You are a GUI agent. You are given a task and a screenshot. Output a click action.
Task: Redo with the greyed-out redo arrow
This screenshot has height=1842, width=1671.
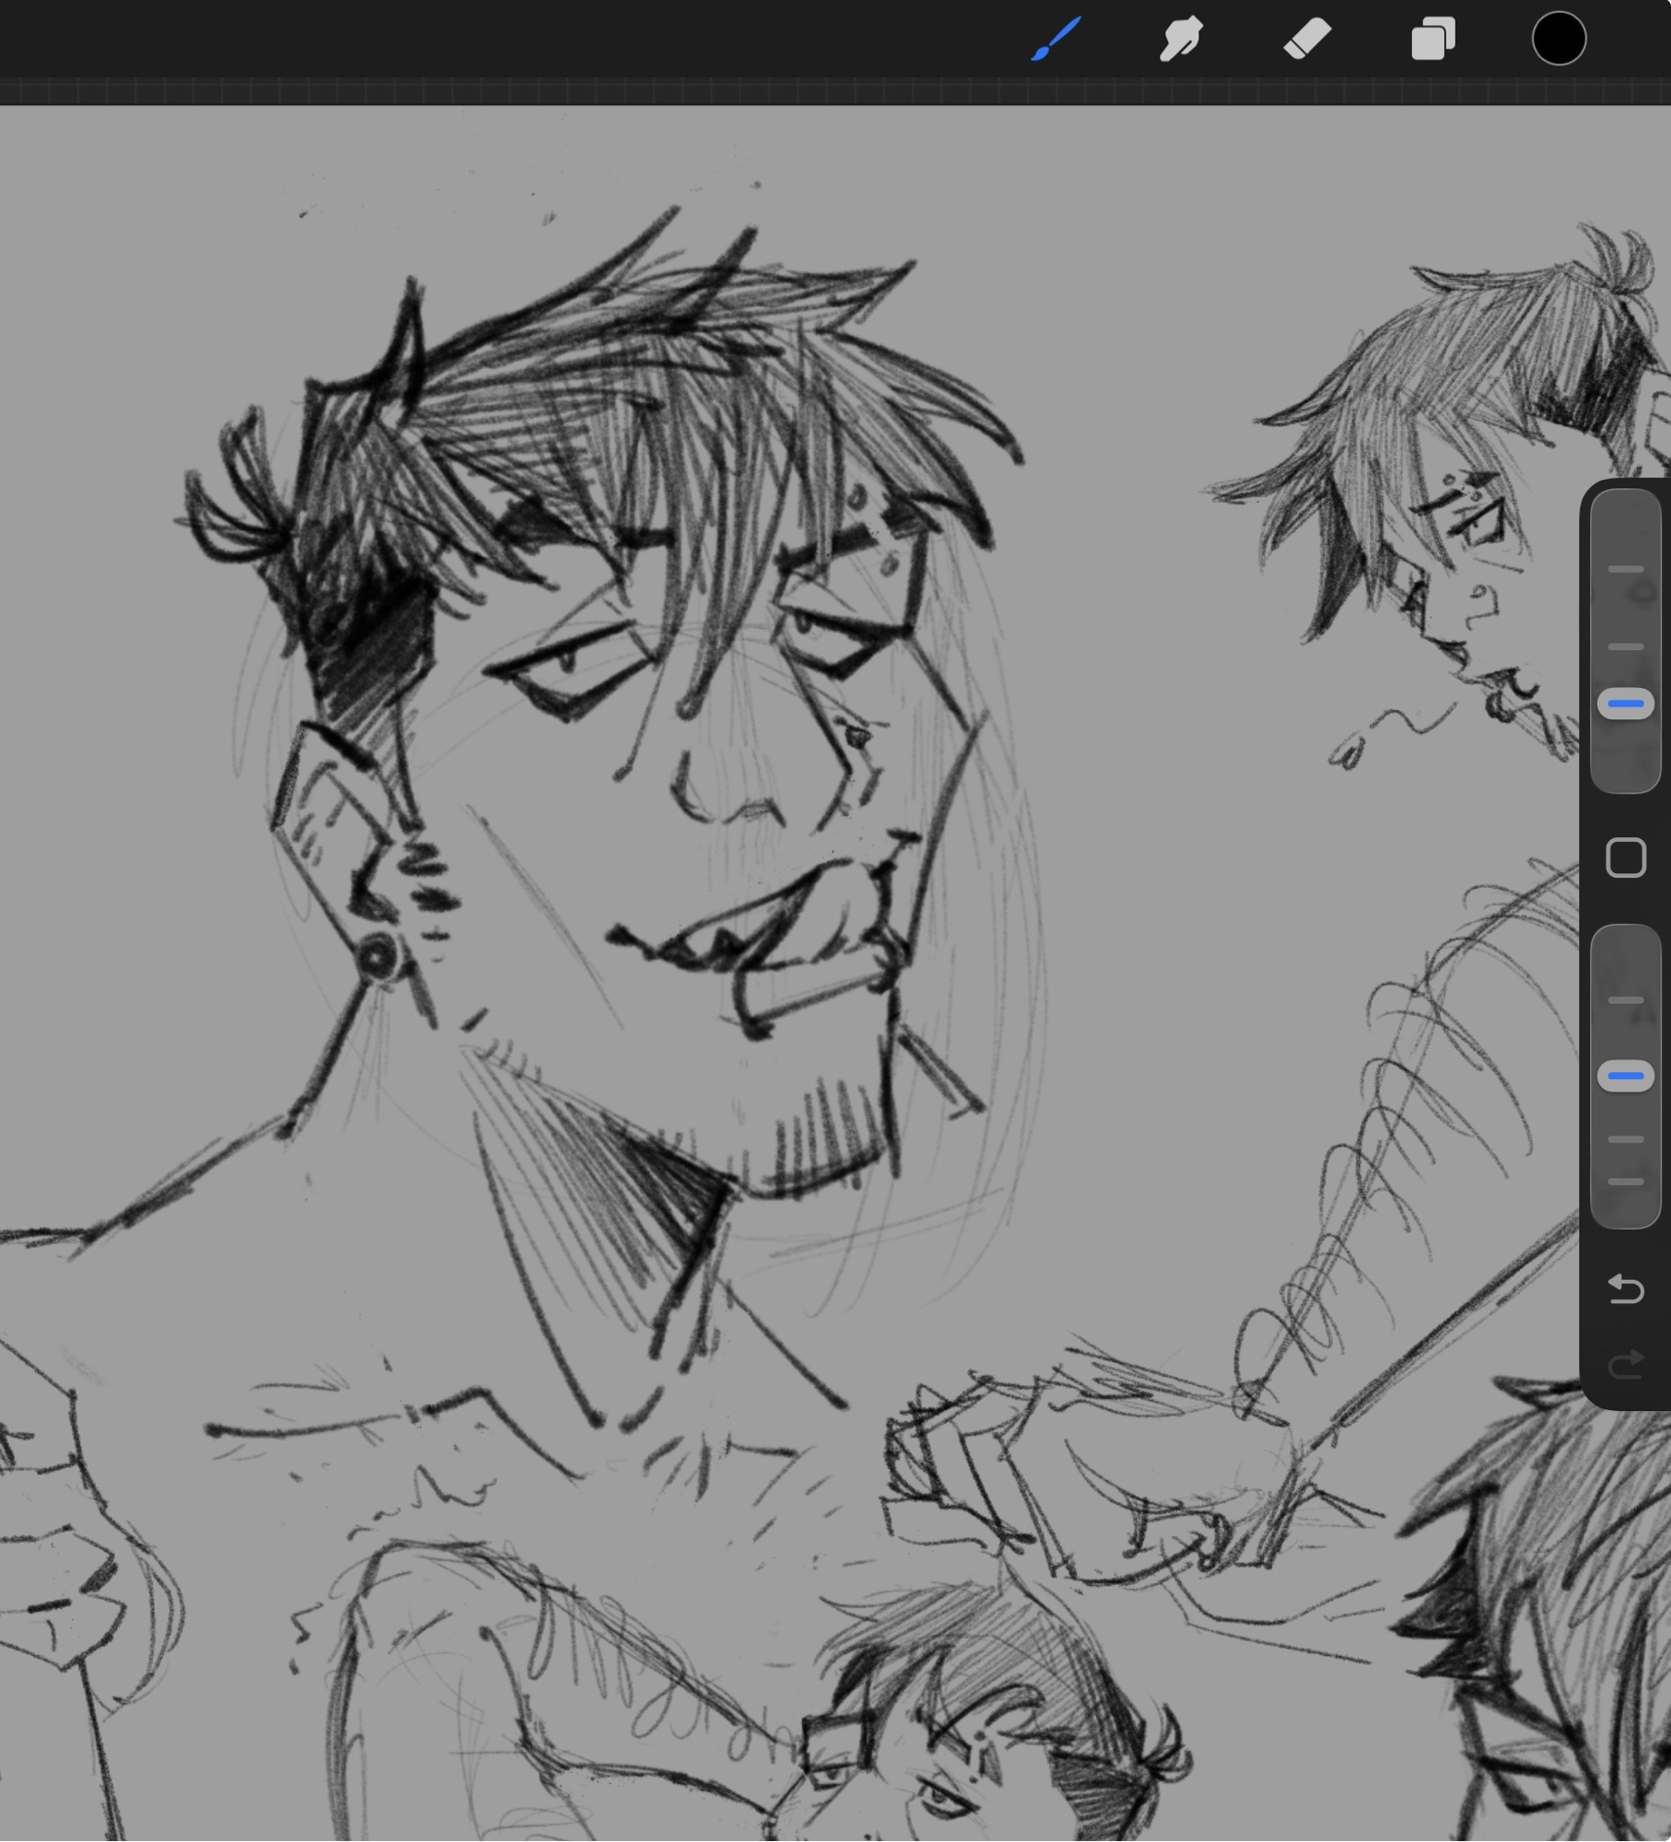pyautogui.click(x=1625, y=1364)
